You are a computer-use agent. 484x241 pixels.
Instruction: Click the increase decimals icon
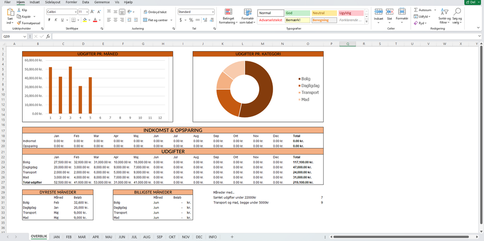(205, 20)
